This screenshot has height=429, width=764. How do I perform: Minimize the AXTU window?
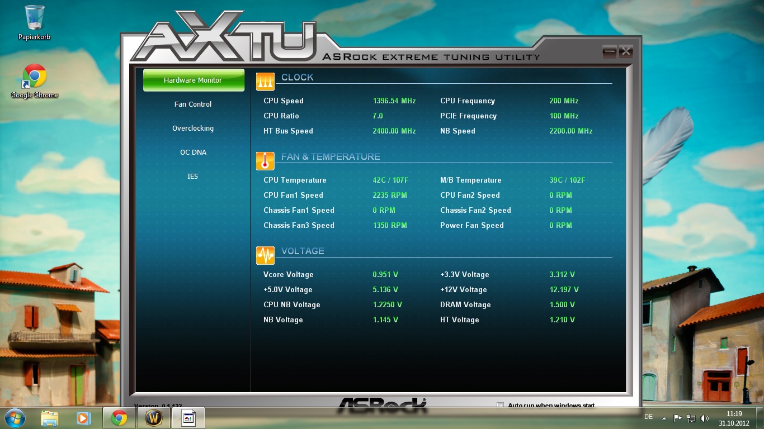[610, 52]
